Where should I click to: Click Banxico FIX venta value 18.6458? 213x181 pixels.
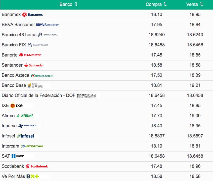point(195,45)
